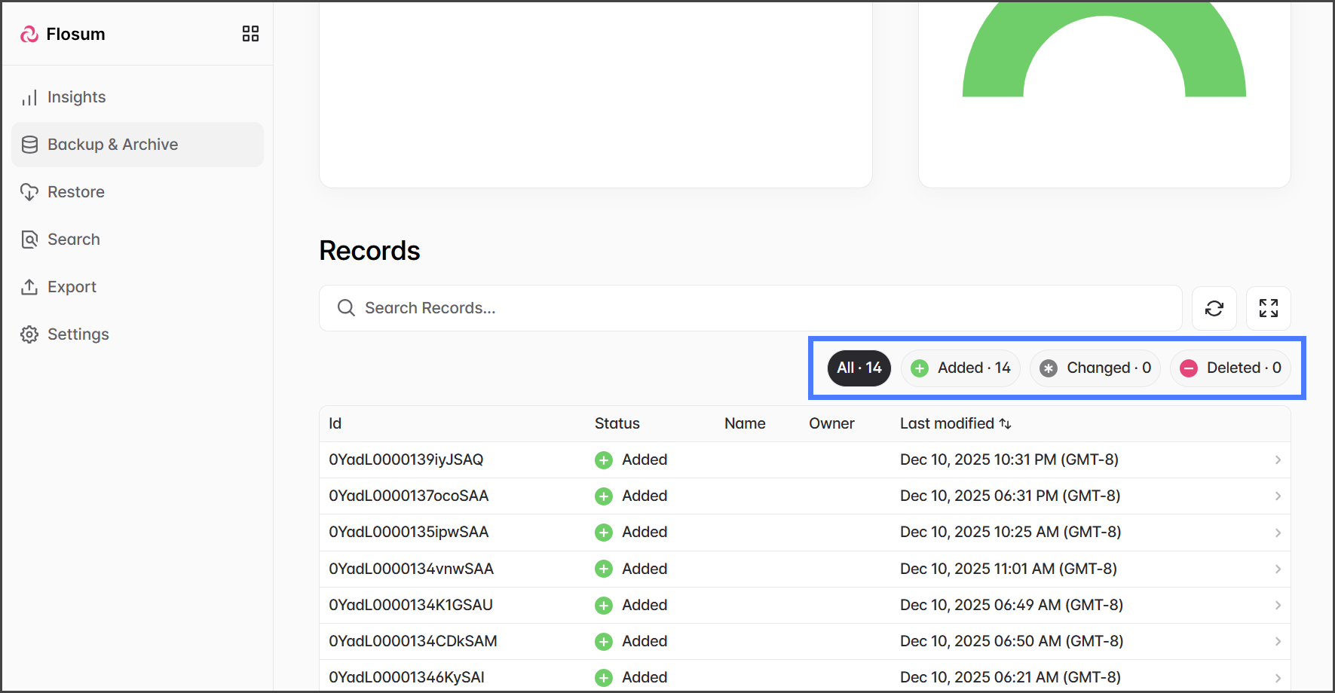Expand records table to fullscreen
The width and height of the screenshot is (1335, 693).
point(1268,308)
